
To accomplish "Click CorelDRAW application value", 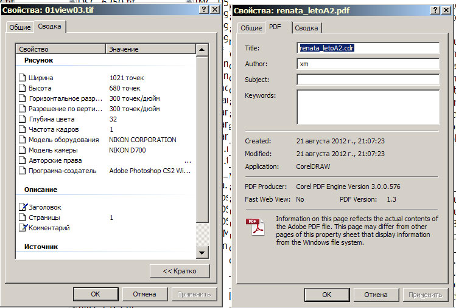I will point(313,166).
